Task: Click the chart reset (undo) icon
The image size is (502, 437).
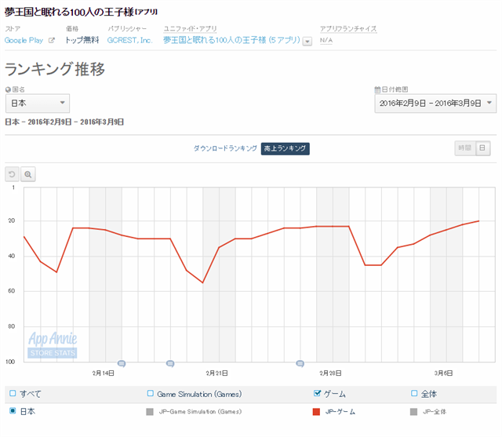Action: click(x=12, y=174)
